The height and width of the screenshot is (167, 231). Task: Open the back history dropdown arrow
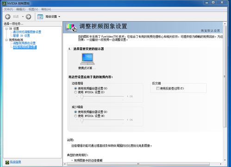(x=23, y=17)
